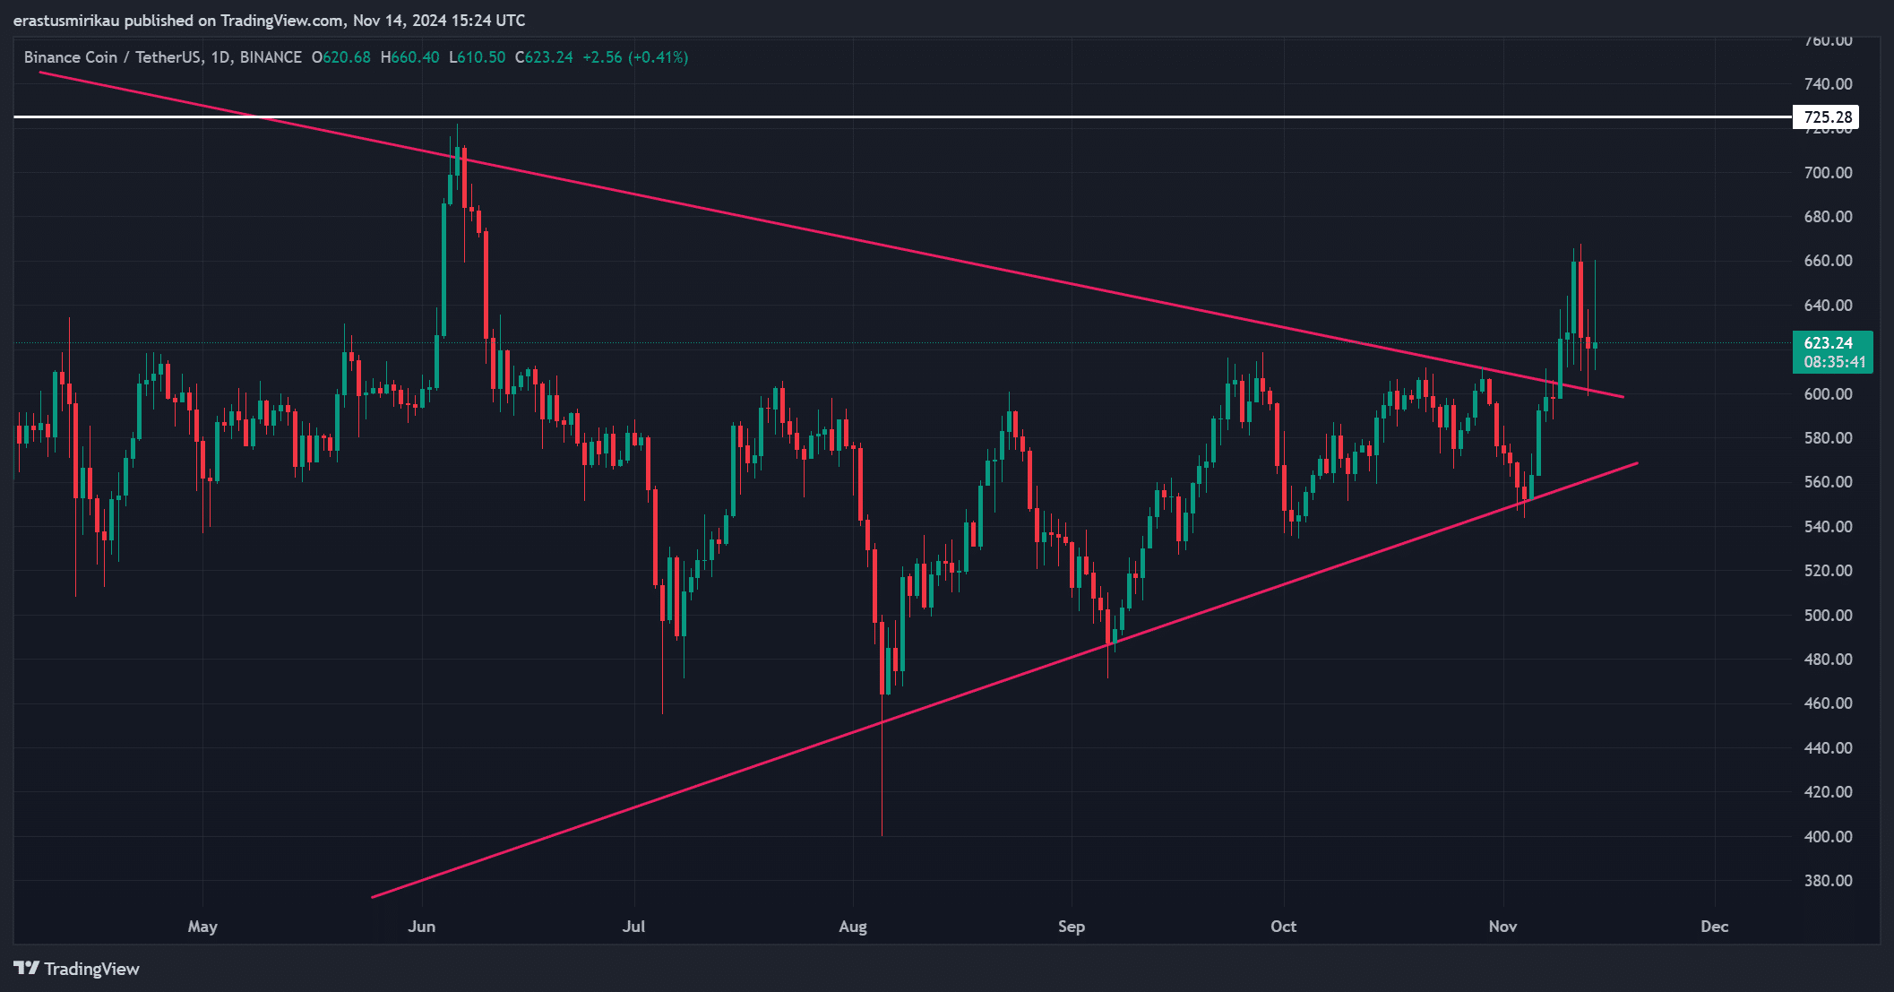Image resolution: width=1894 pixels, height=992 pixels.
Task: Click the high value H660.40
Action: pyautogui.click(x=409, y=57)
